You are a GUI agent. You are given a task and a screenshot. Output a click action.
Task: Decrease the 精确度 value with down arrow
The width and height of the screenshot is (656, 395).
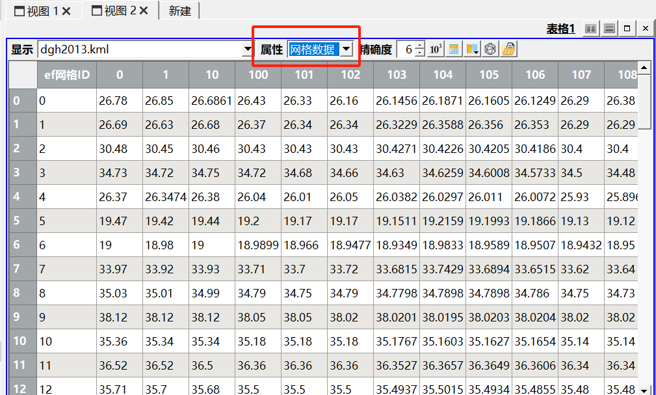(420, 53)
